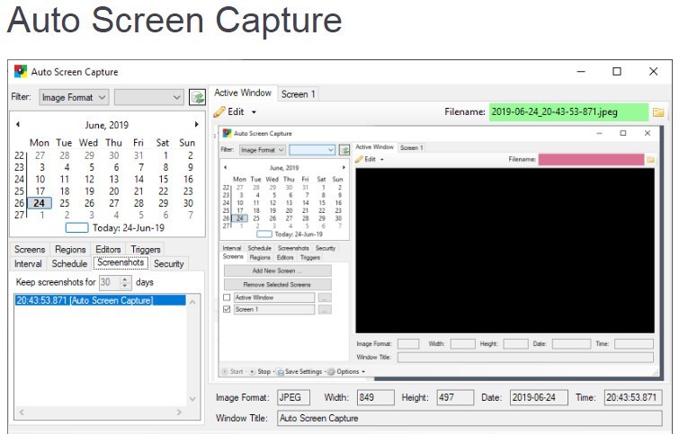Click the green Filename field
The height and width of the screenshot is (434, 679).
569,112
